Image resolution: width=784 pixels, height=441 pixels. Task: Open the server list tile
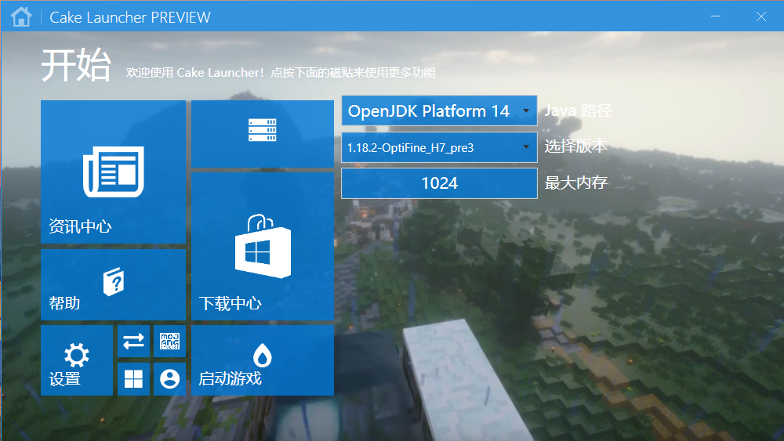coord(263,134)
